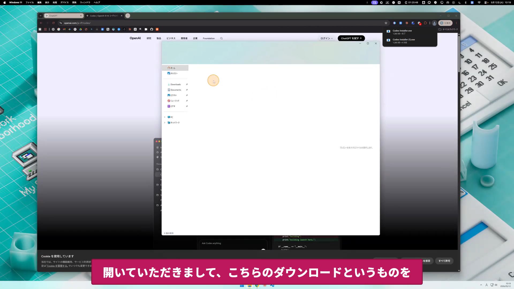Image resolution: width=514 pixels, height=289 pixels.
Task: Open Chrome's three-dot menu
Action: (456, 23)
